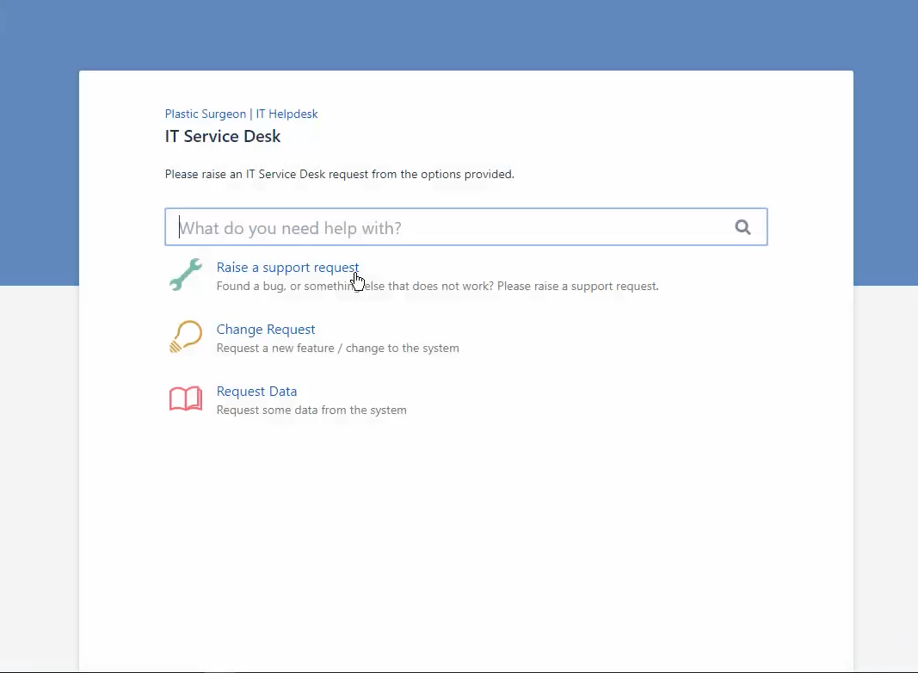Viewport: 918px width, 673px height.
Task: Click the wrench support request icon
Action: click(x=186, y=275)
